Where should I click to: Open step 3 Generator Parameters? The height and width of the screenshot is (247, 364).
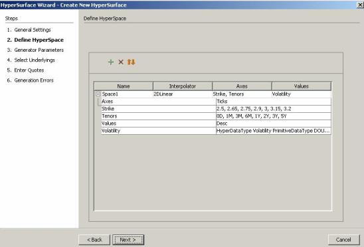(x=35, y=50)
